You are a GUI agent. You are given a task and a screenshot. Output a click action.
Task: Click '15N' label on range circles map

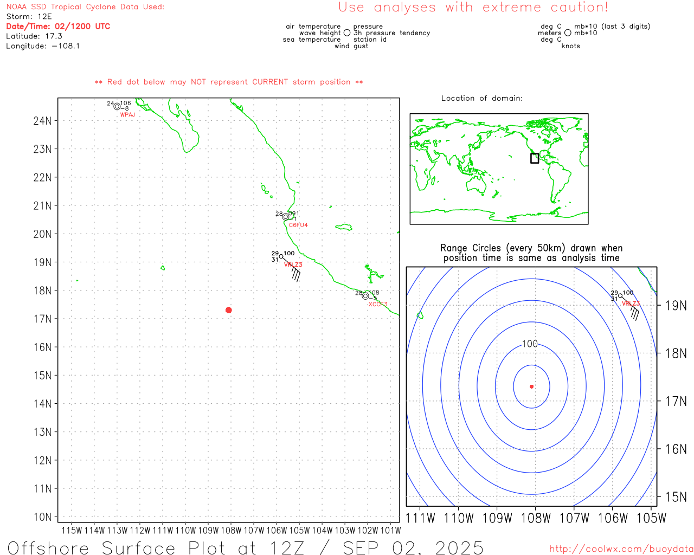click(676, 497)
